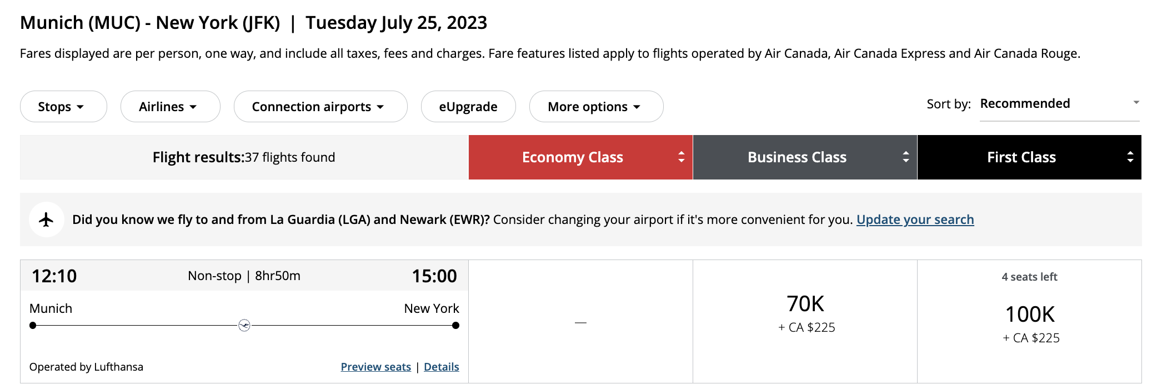
Task: Open the Stops filter dropdown
Action: 63,107
